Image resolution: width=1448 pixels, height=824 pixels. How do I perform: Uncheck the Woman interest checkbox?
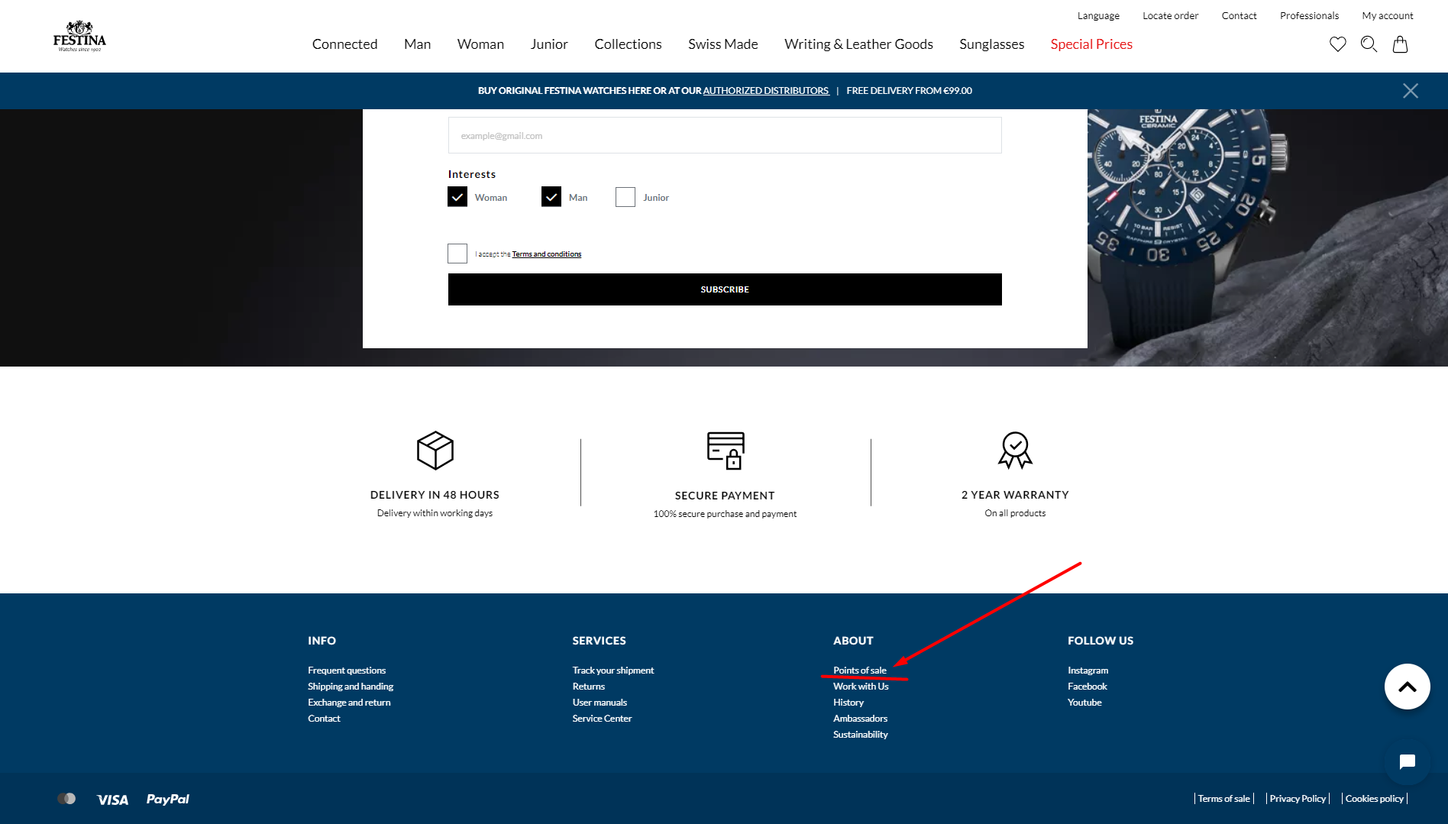point(457,197)
